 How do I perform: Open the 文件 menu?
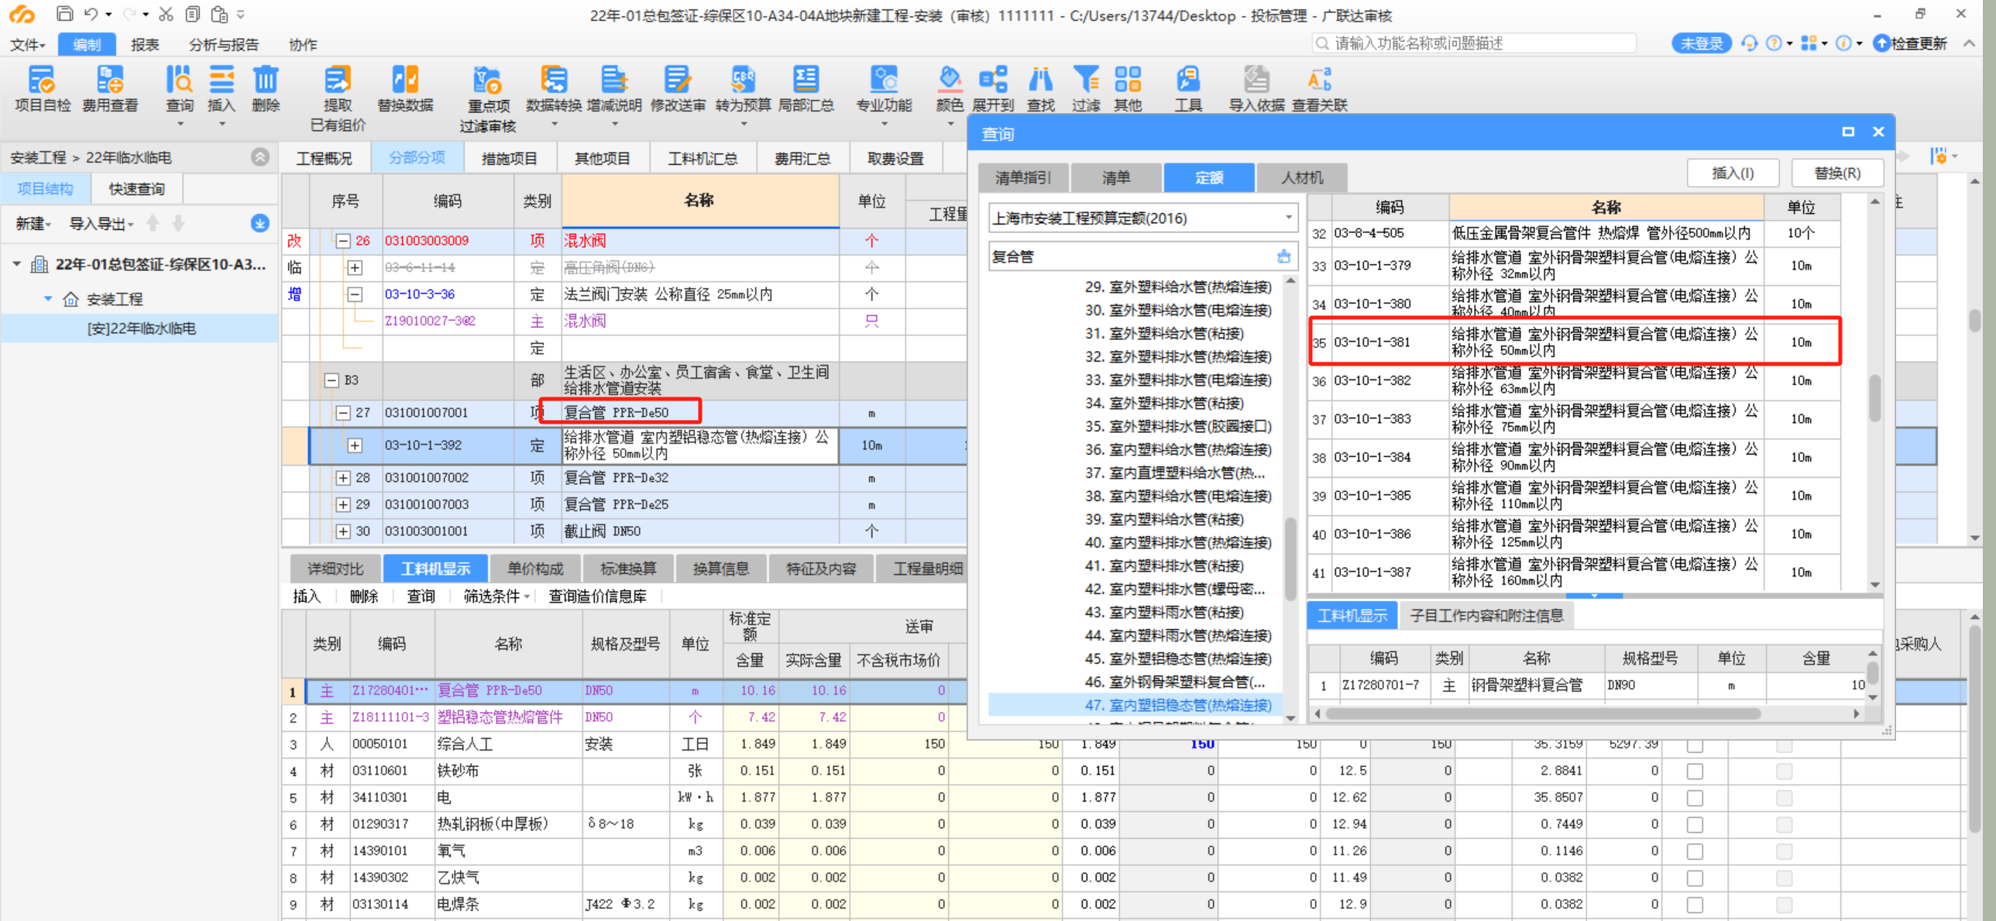(x=28, y=45)
